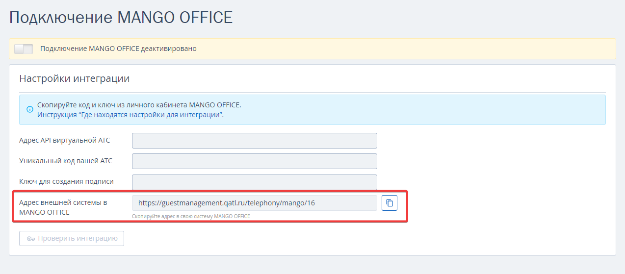
Task: Click the signature key input field
Action: 254,182
